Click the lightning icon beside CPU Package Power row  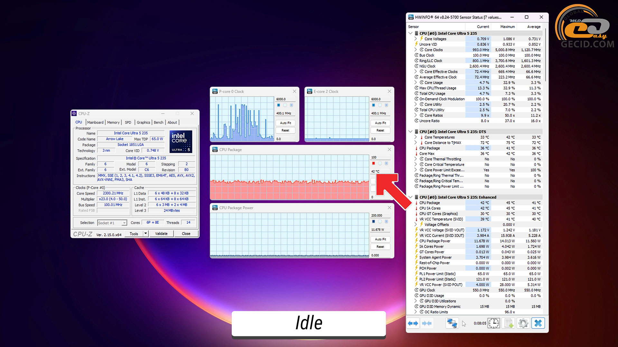point(416,241)
